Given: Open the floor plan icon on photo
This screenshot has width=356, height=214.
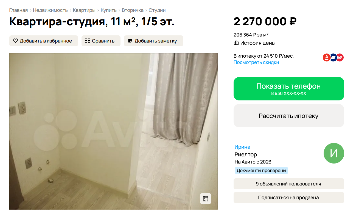Looking at the screenshot, I should (206, 199).
